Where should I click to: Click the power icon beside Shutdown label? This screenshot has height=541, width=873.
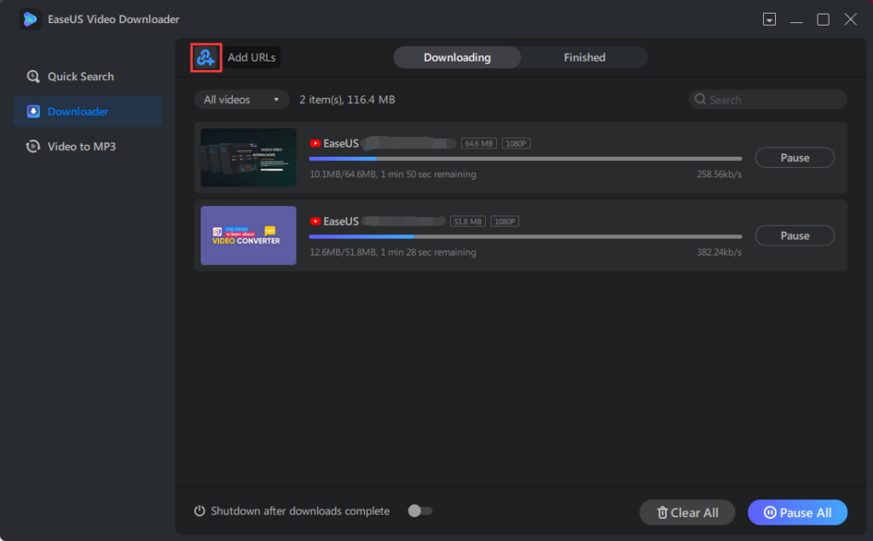(200, 511)
